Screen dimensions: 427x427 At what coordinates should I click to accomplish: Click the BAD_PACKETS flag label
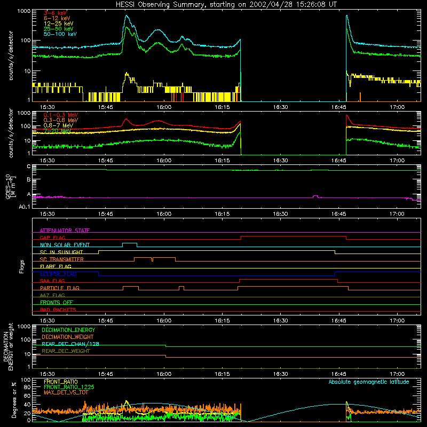pyautogui.click(x=58, y=310)
